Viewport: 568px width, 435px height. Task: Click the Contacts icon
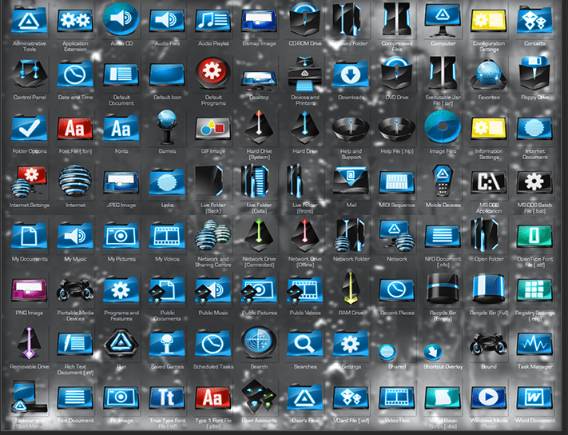pos(534,20)
